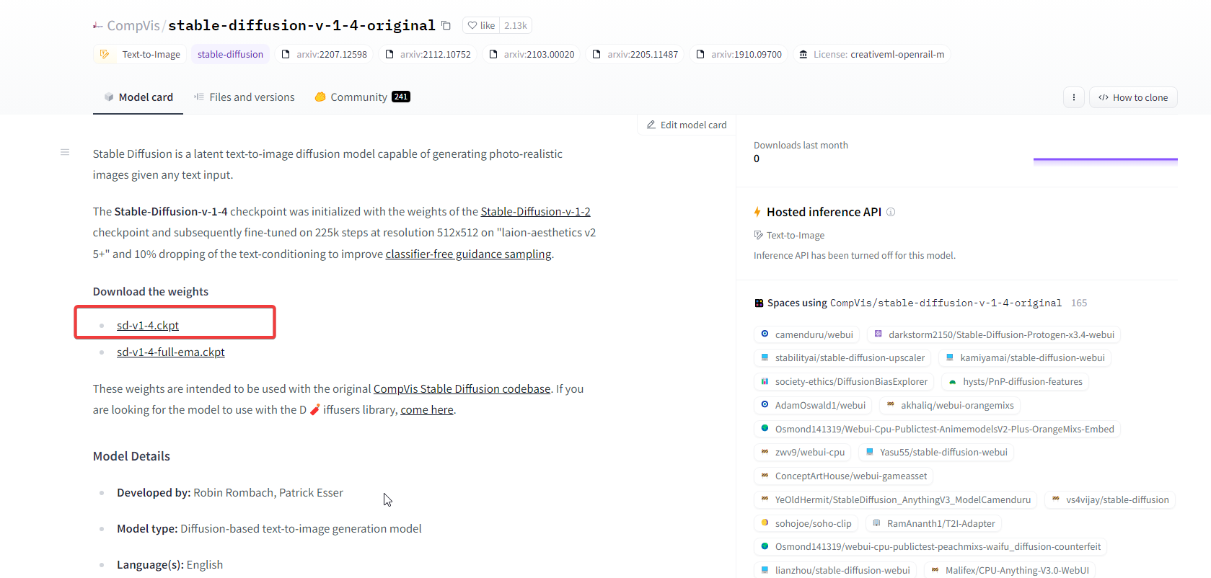Click the Hosted inference API info icon
1211x578 pixels.
[x=891, y=212]
